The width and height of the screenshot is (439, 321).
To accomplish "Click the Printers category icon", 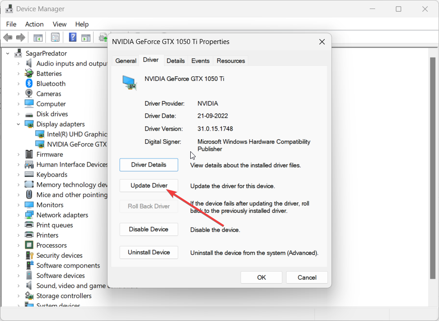I will (29, 235).
